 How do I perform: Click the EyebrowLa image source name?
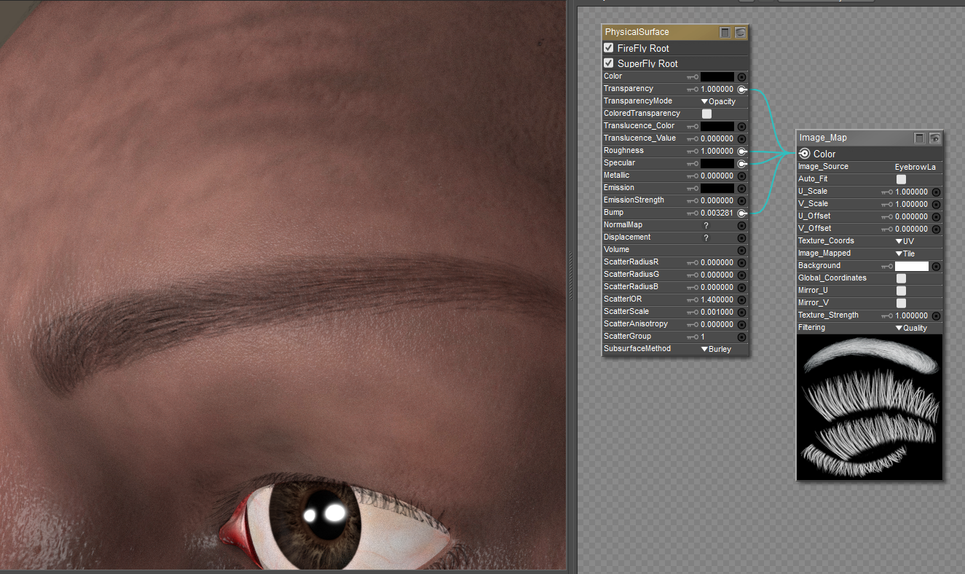(x=915, y=167)
